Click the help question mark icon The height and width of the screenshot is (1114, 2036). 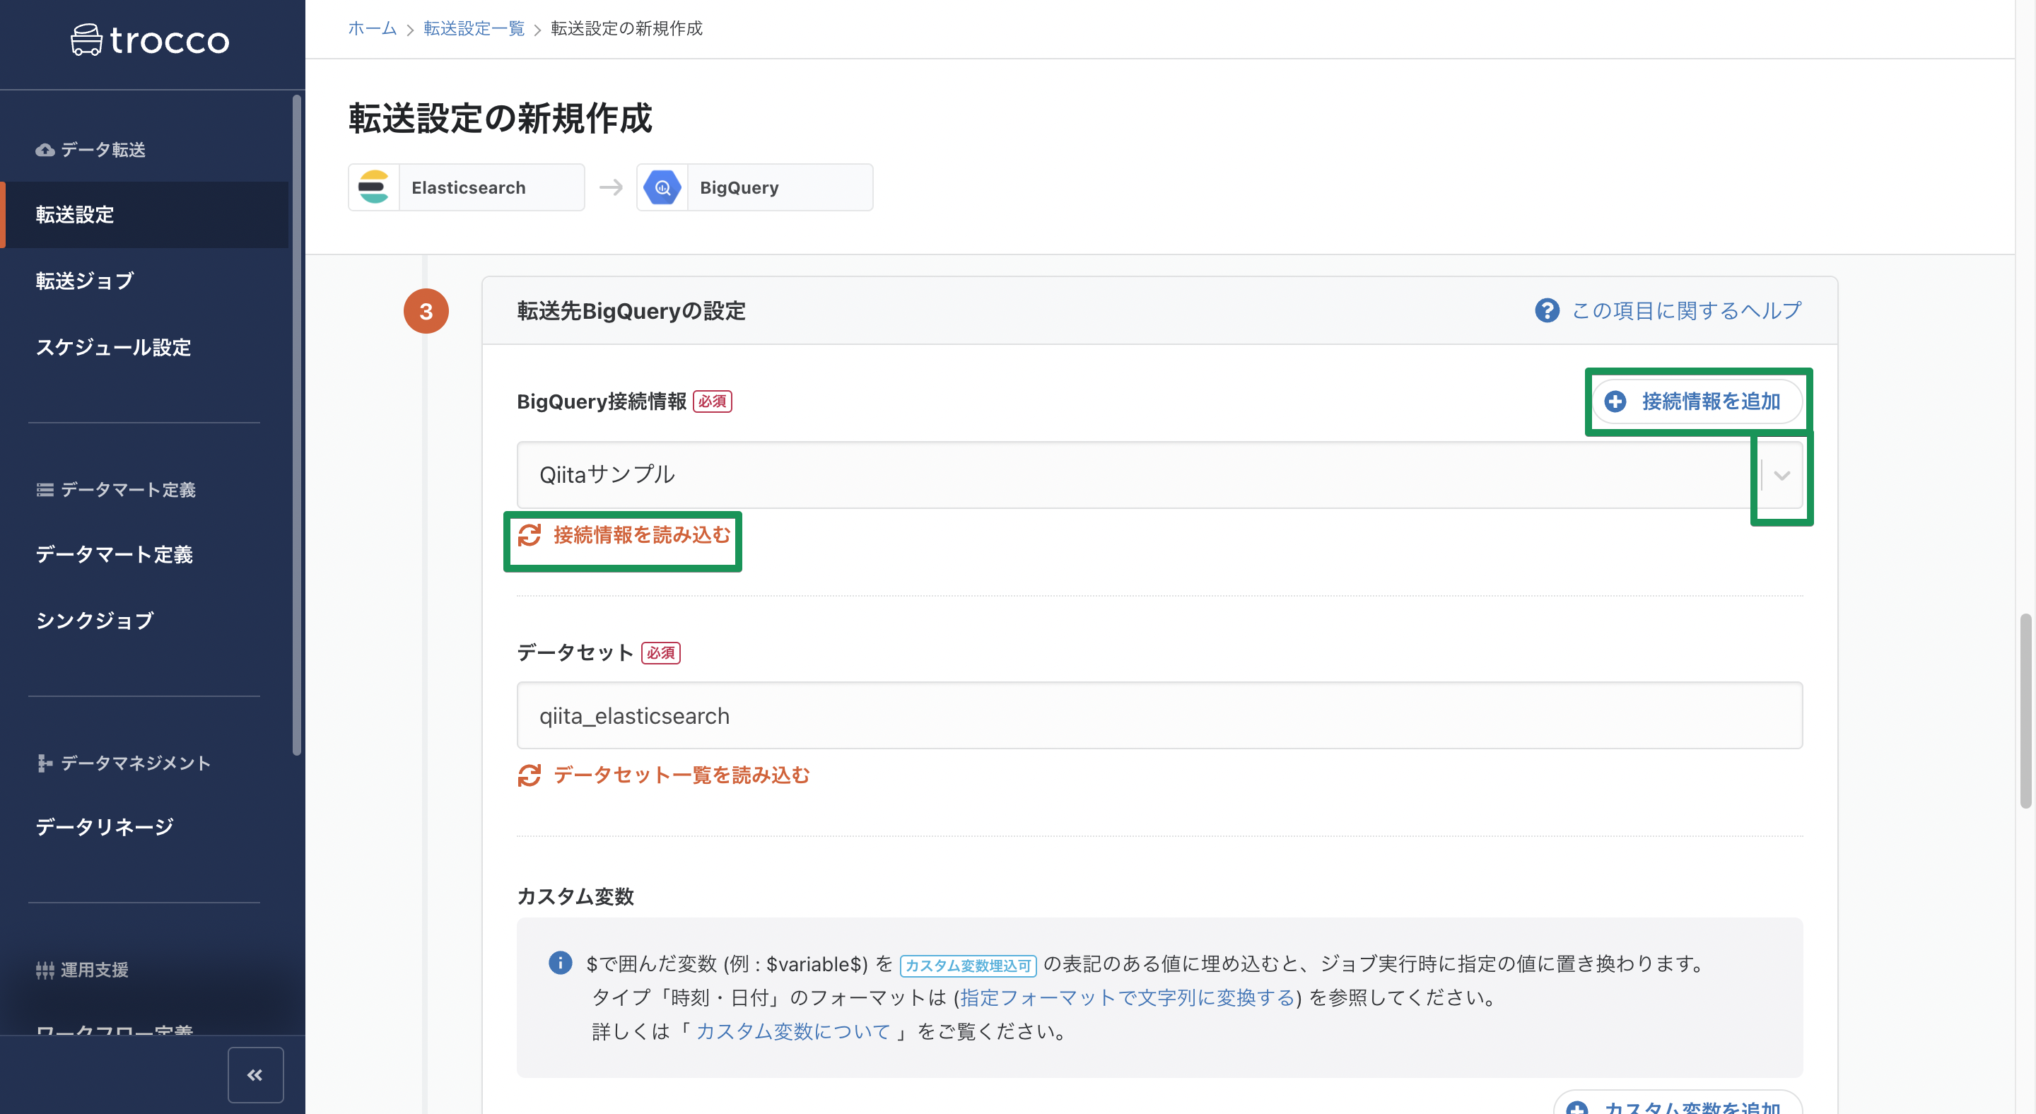1547,310
